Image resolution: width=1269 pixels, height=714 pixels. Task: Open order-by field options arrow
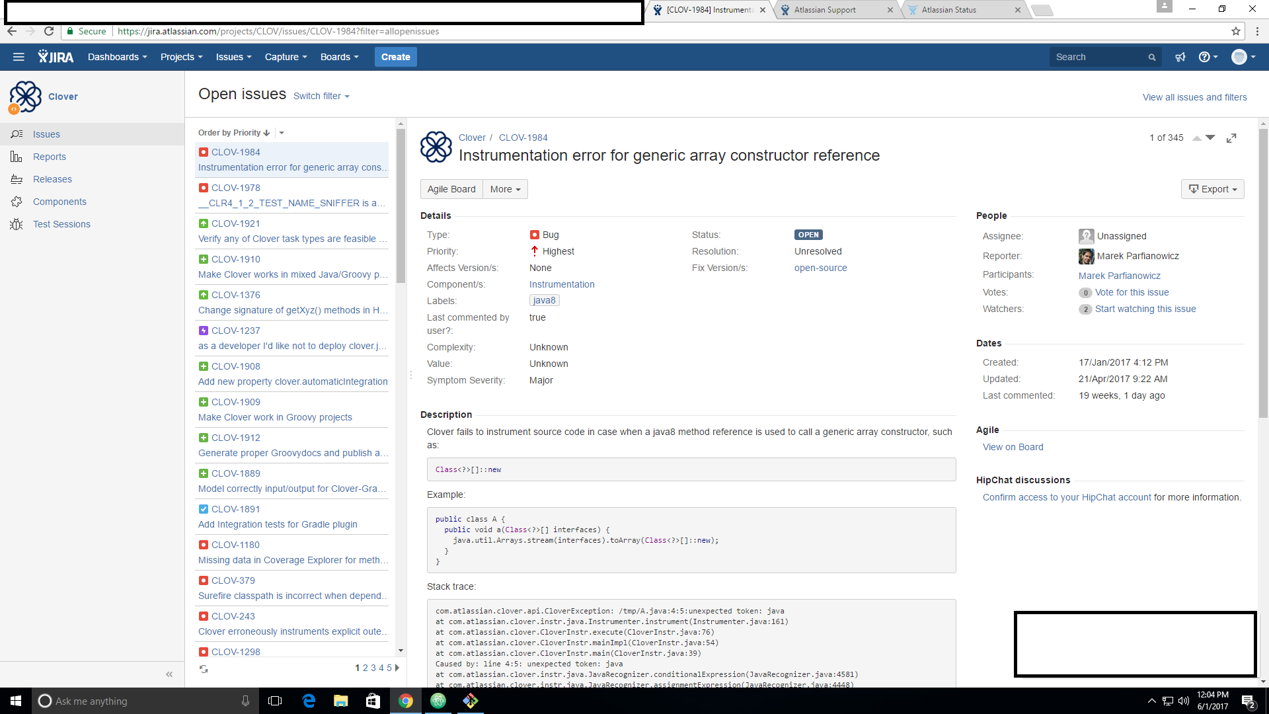pyautogui.click(x=282, y=133)
